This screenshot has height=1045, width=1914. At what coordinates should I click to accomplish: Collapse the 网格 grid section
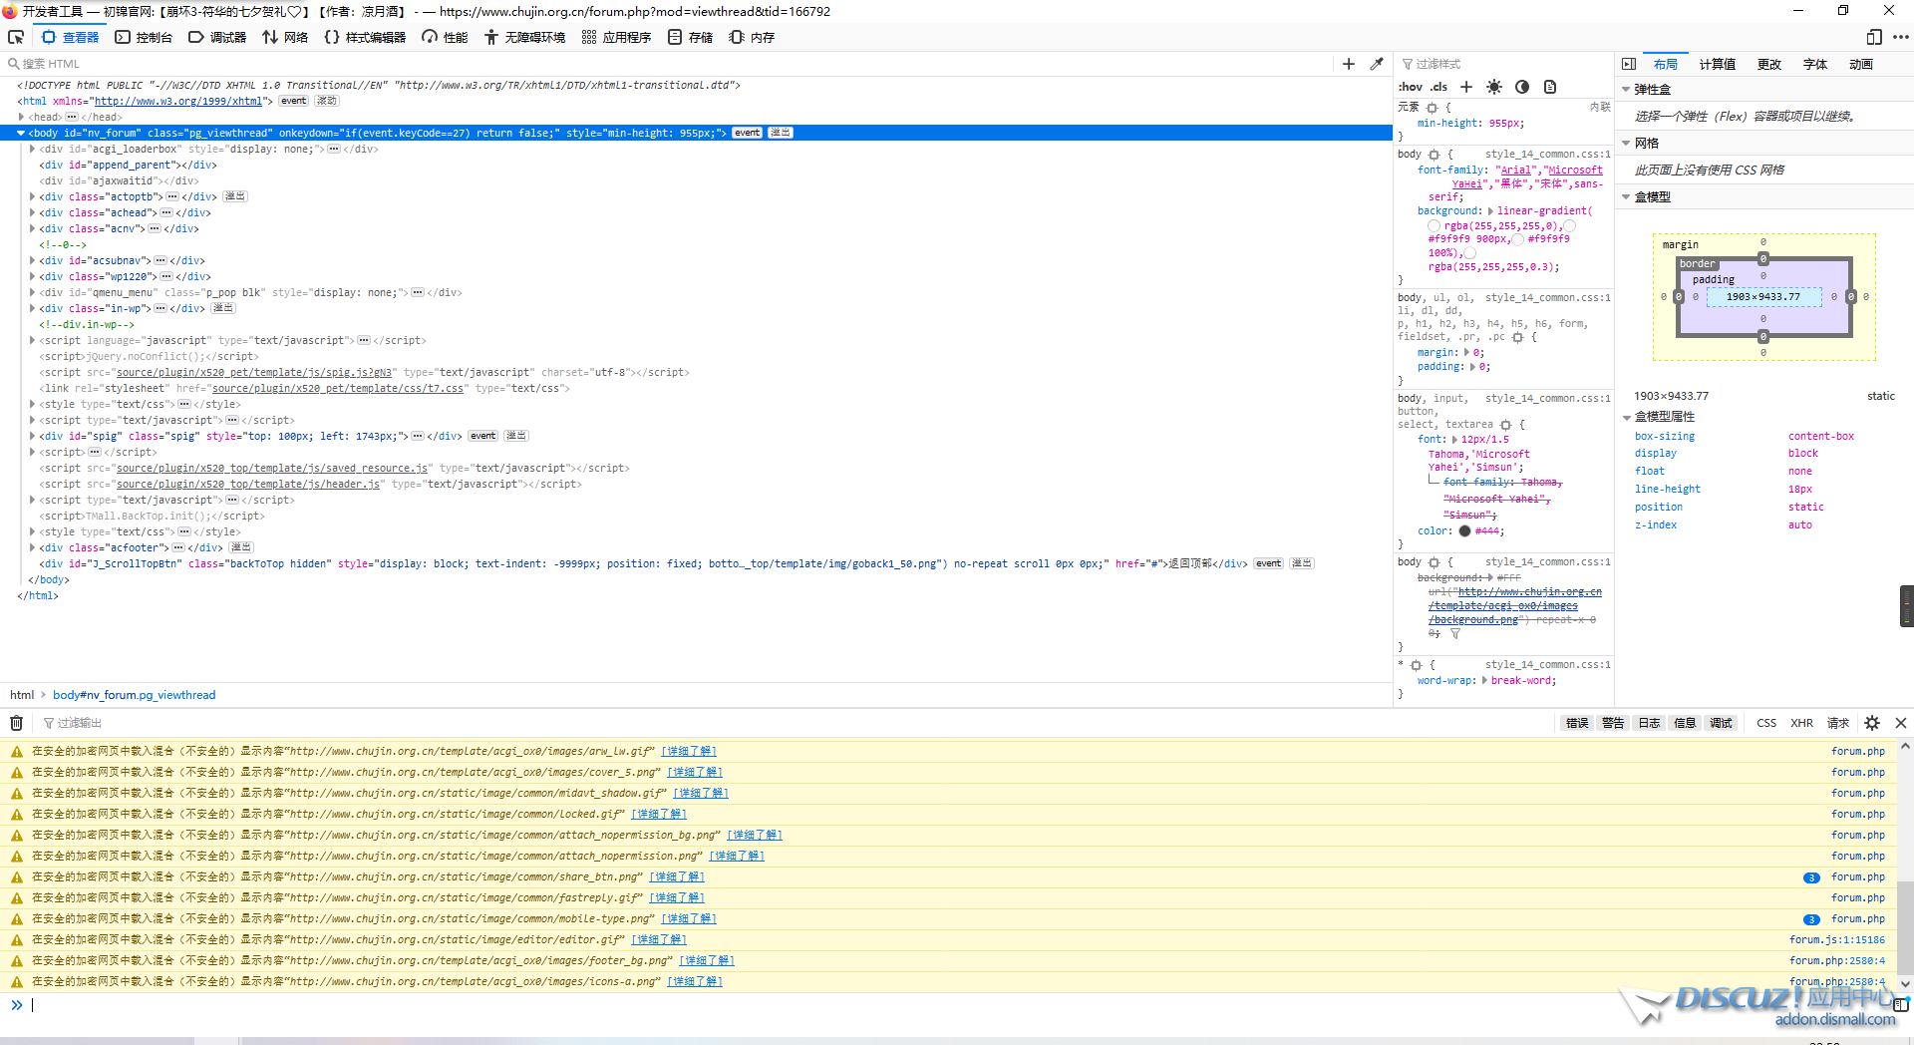pyautogui.click(x=1626, y=144)
